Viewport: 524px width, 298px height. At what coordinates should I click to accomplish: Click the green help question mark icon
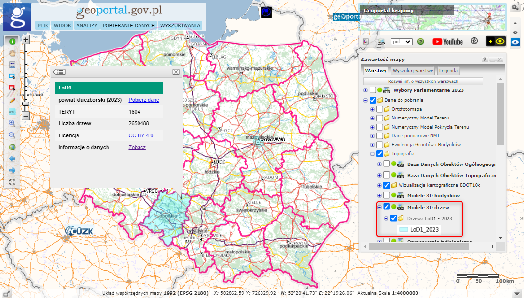click(x=421, y=42)
